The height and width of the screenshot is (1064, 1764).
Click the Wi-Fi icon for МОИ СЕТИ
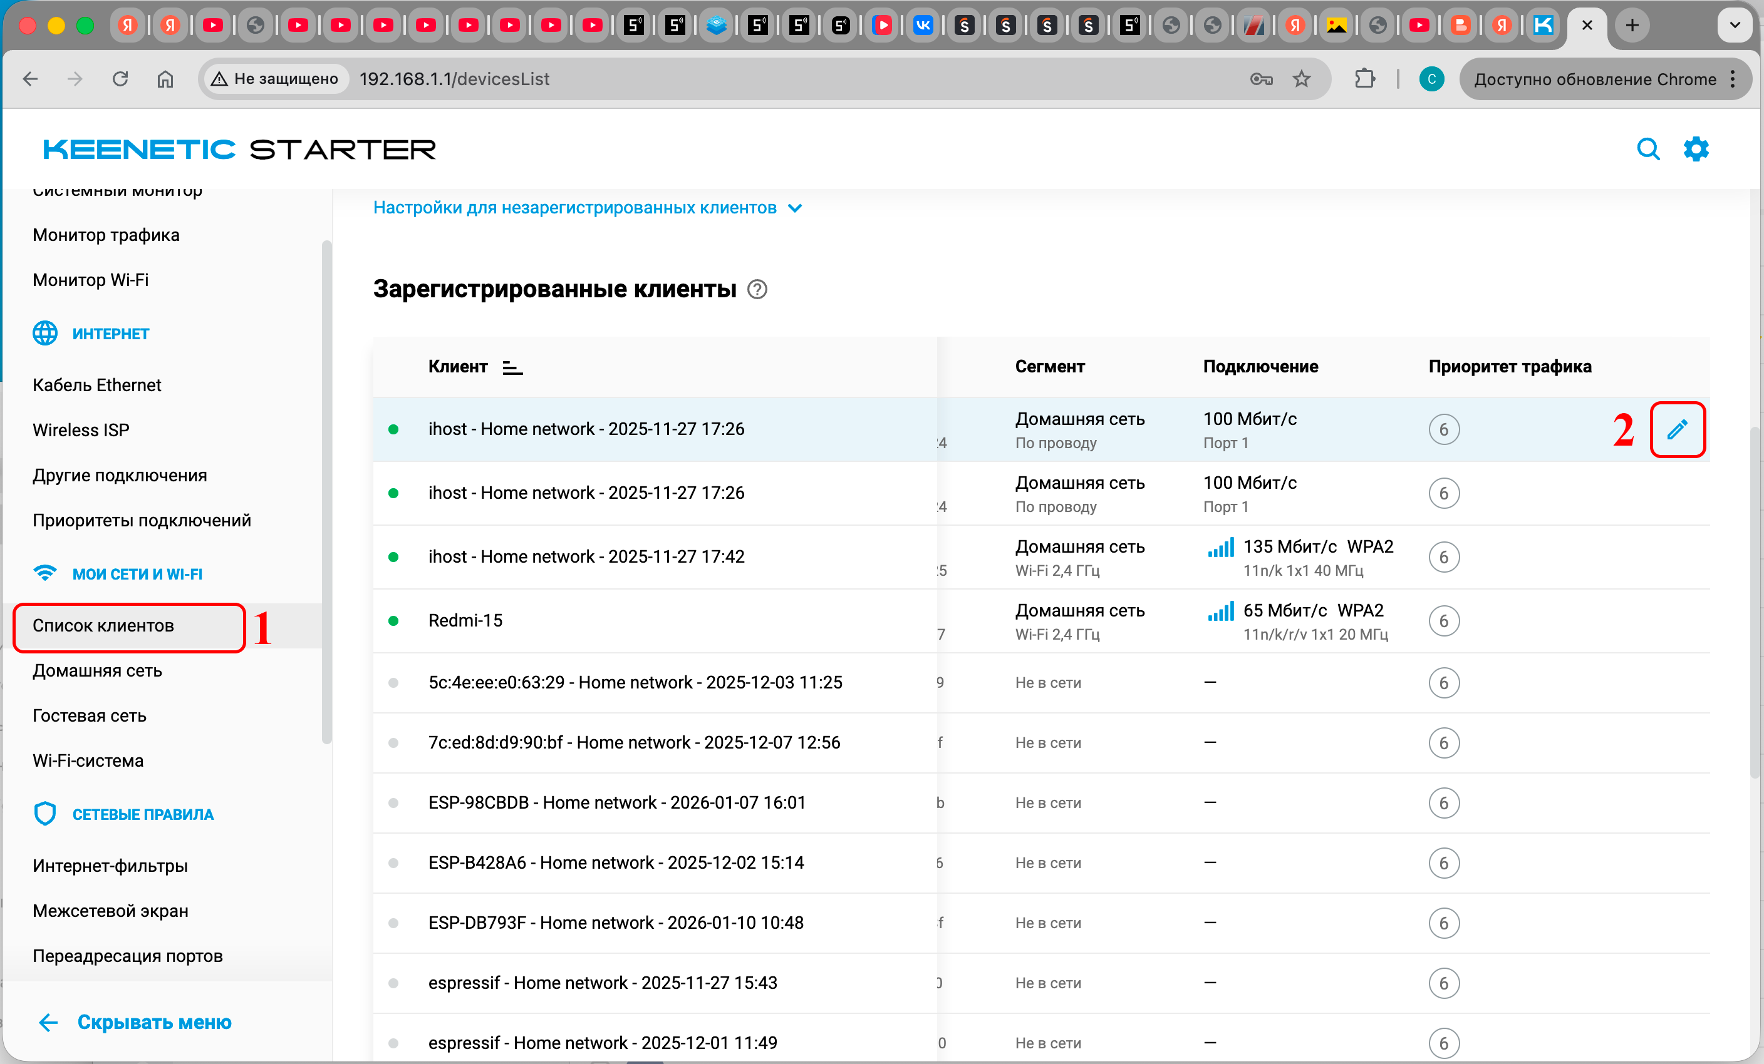(x=45, y=573)
